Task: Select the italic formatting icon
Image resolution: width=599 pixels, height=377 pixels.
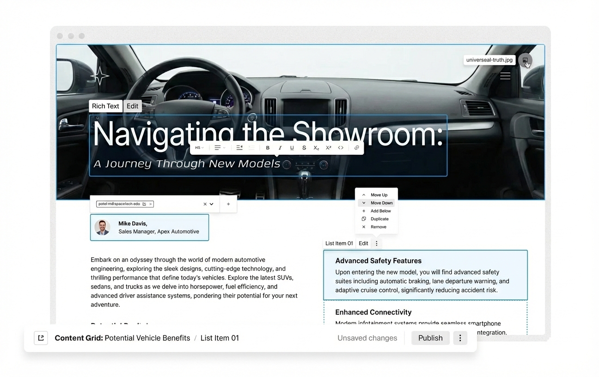Action: 280,147
